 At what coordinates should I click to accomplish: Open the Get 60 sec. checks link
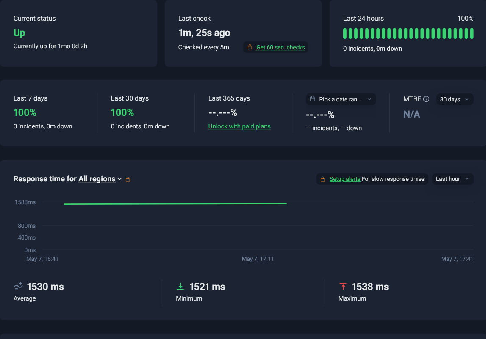tap(280, 47)
